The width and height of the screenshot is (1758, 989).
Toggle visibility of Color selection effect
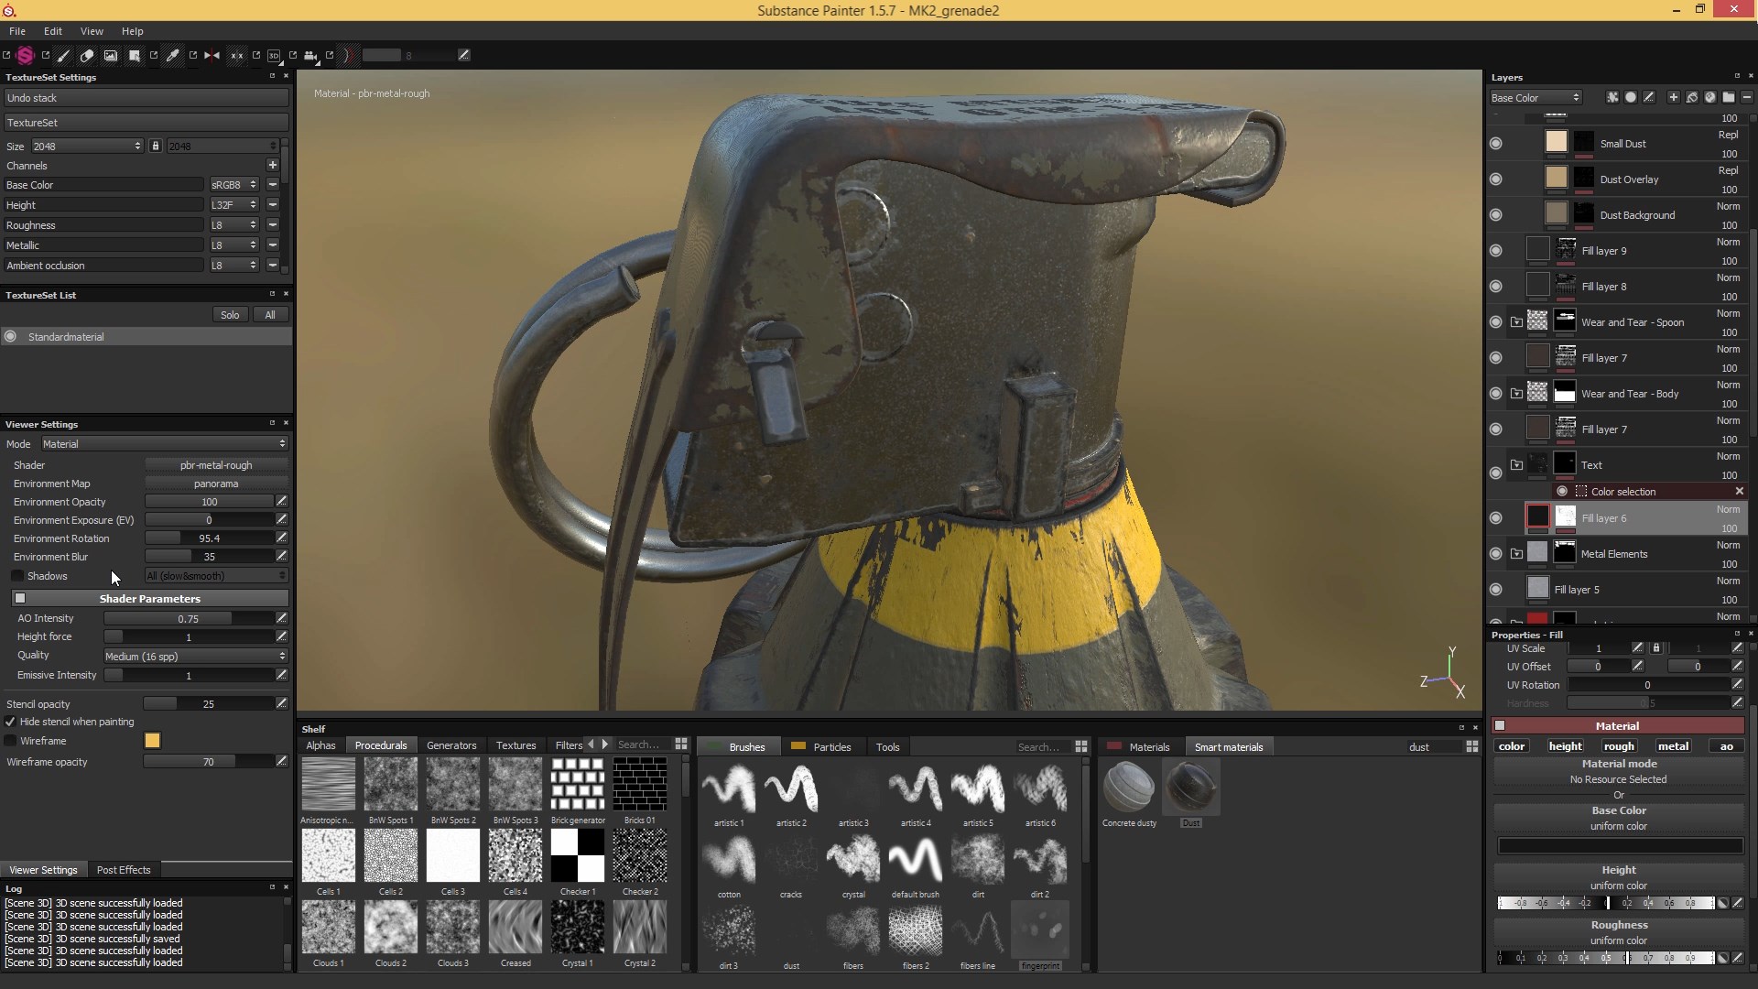pyautogui.click(x=1562, y=492)
